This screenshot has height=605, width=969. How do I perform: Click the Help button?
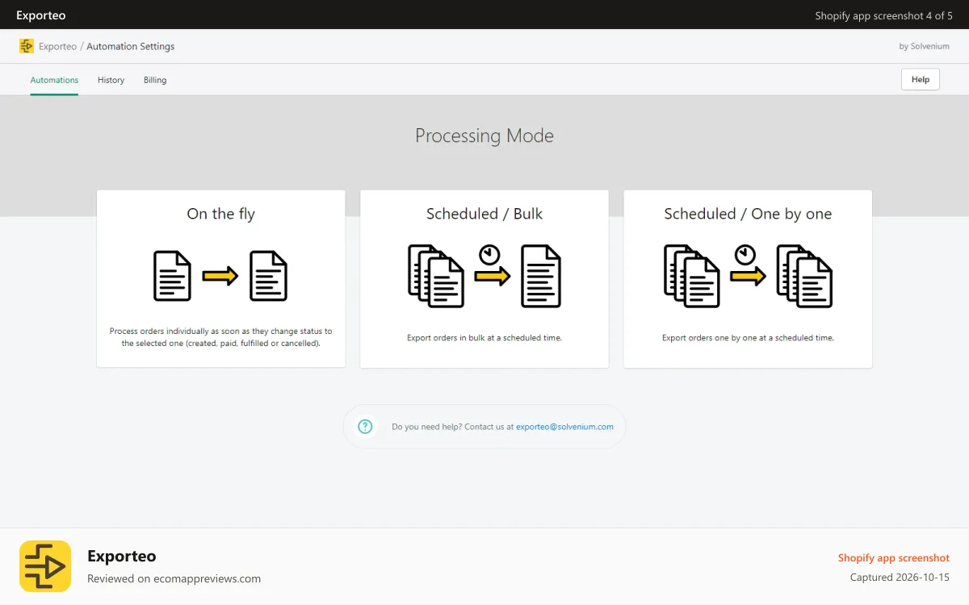[x=921, y=79]
